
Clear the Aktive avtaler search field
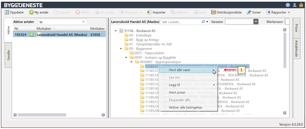[x=83, y=22]
